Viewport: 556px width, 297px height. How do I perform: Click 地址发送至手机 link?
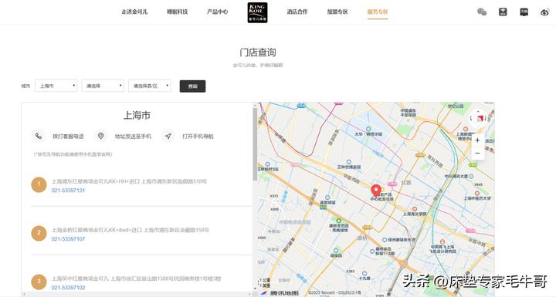(x=133, y=137)
